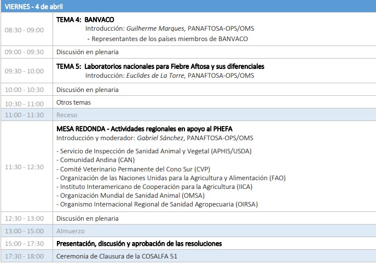Click the "VIERNES - 4 de abril" header
Image resolution: width=376 pixels, height=264 pixels.
[x=34, y=5]
